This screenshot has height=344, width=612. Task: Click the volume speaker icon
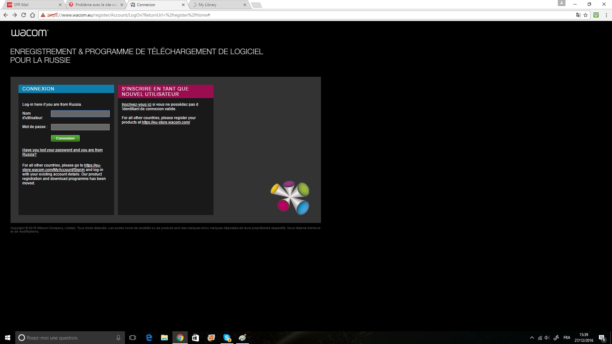(x=547, y=338)
